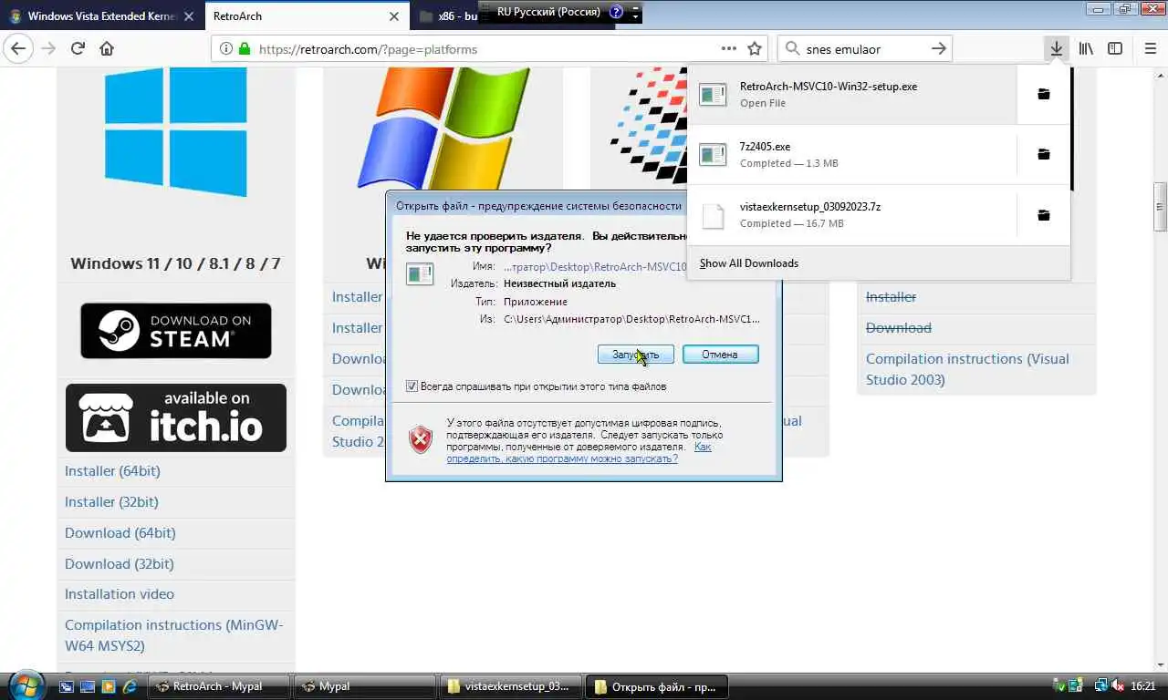Switch to vistaexkernsetup_03 taskbar button
Image resolution: width=1168 pixels, height=700 pixels.
pyautogui.click(x=511, y=686)
